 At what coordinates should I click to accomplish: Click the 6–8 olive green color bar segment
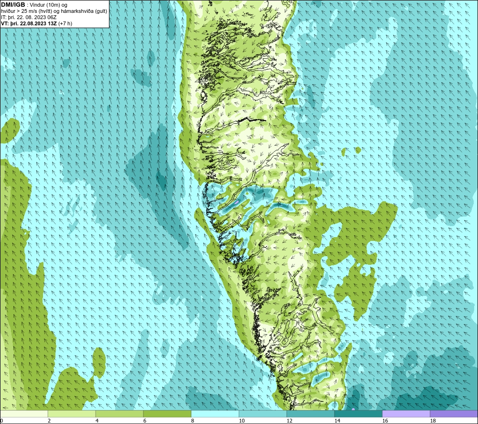click(167, 413)
